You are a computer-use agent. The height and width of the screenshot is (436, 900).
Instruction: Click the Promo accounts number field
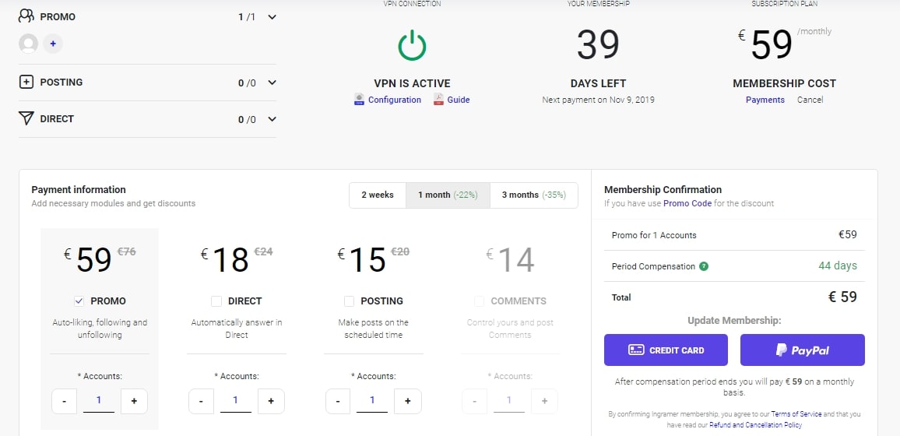click(x=99, y=400)
